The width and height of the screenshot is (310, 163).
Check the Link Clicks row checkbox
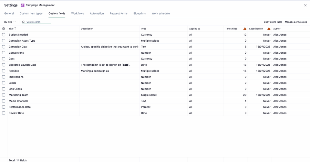click(x=4, y=89)
